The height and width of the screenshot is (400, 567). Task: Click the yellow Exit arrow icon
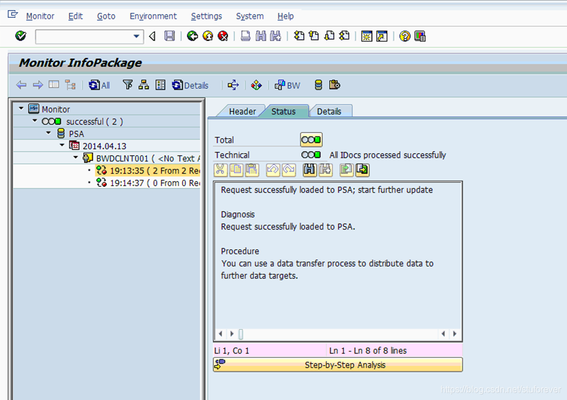208,36
